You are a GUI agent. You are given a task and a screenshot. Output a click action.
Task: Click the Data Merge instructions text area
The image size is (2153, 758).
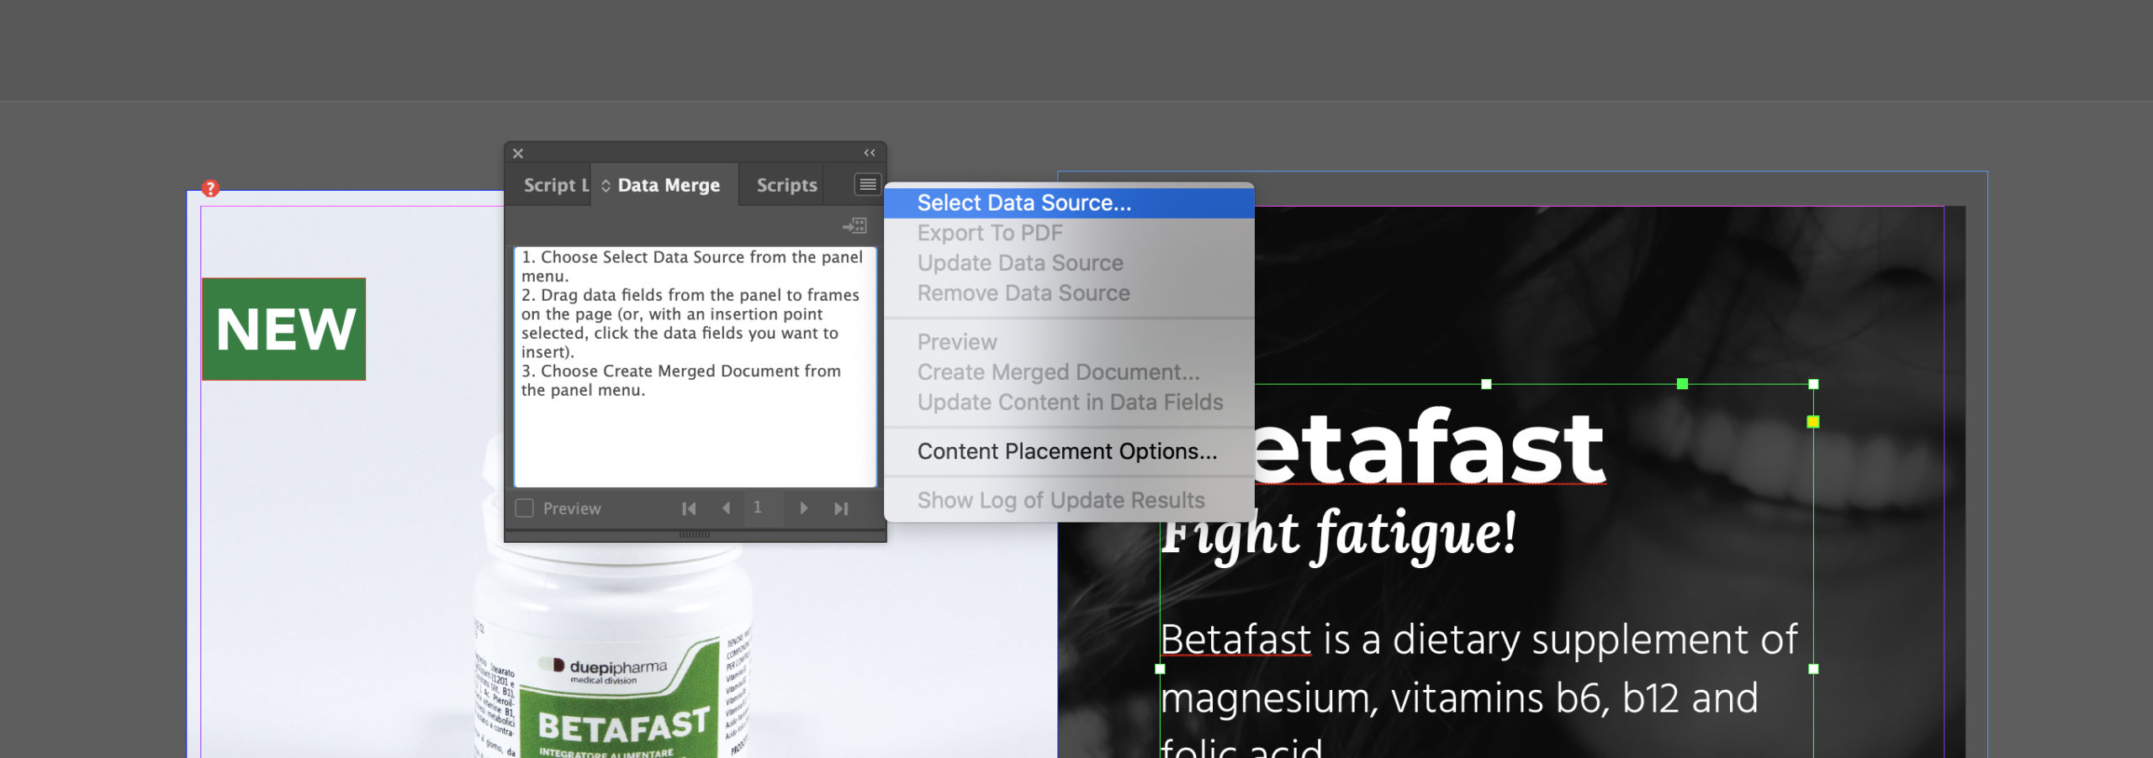(x=695, y=366)
